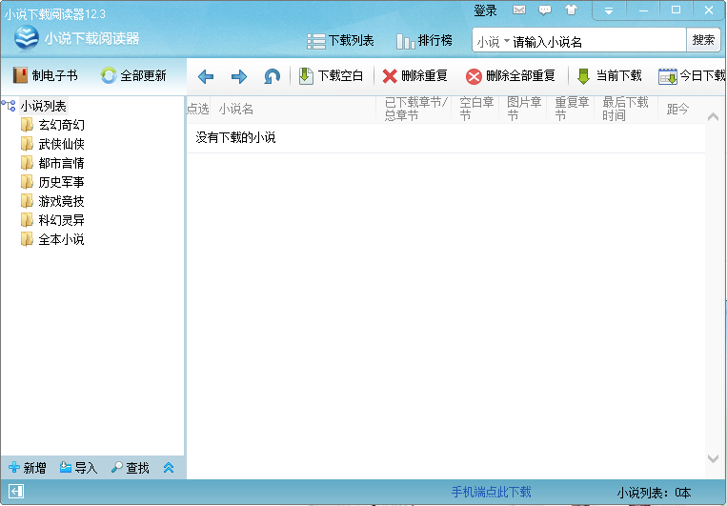This screenshot has height=506, width=727.
Task: Sort by 重复章节 column header
Action: click(x=572, y=109)
